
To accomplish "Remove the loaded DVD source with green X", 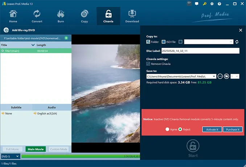I will click(x=66, y=38).
